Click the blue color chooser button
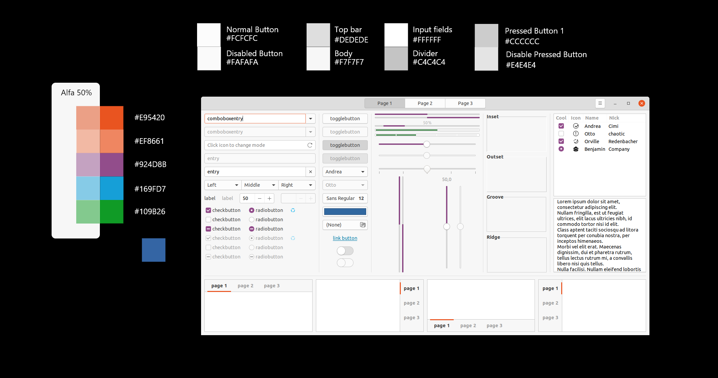 point(345,212)
